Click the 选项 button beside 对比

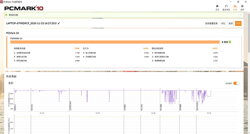tap(231, 23)
